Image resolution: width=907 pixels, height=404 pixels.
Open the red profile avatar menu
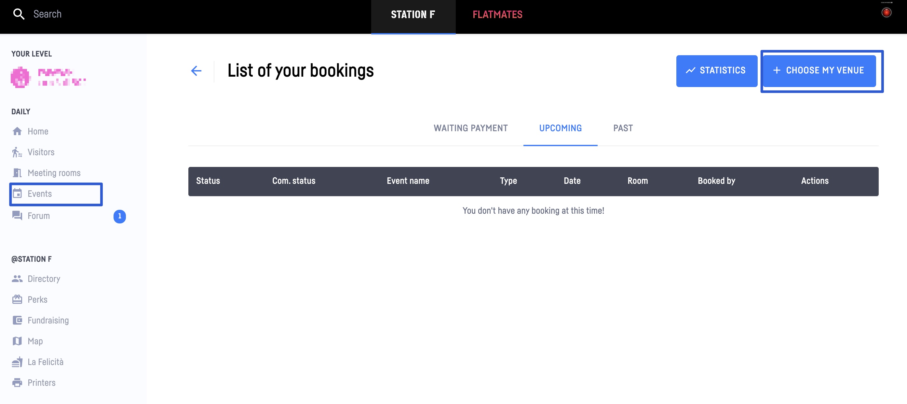point(886,12)
